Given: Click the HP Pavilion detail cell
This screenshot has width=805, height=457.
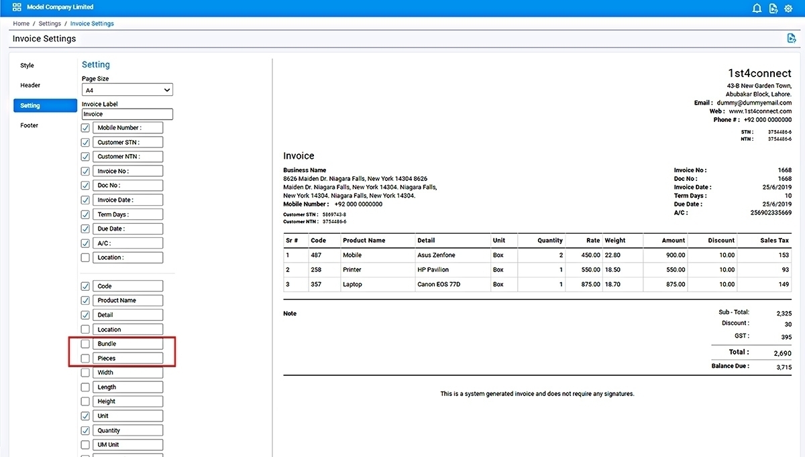Looking at the screenshot, I should 433,269.
